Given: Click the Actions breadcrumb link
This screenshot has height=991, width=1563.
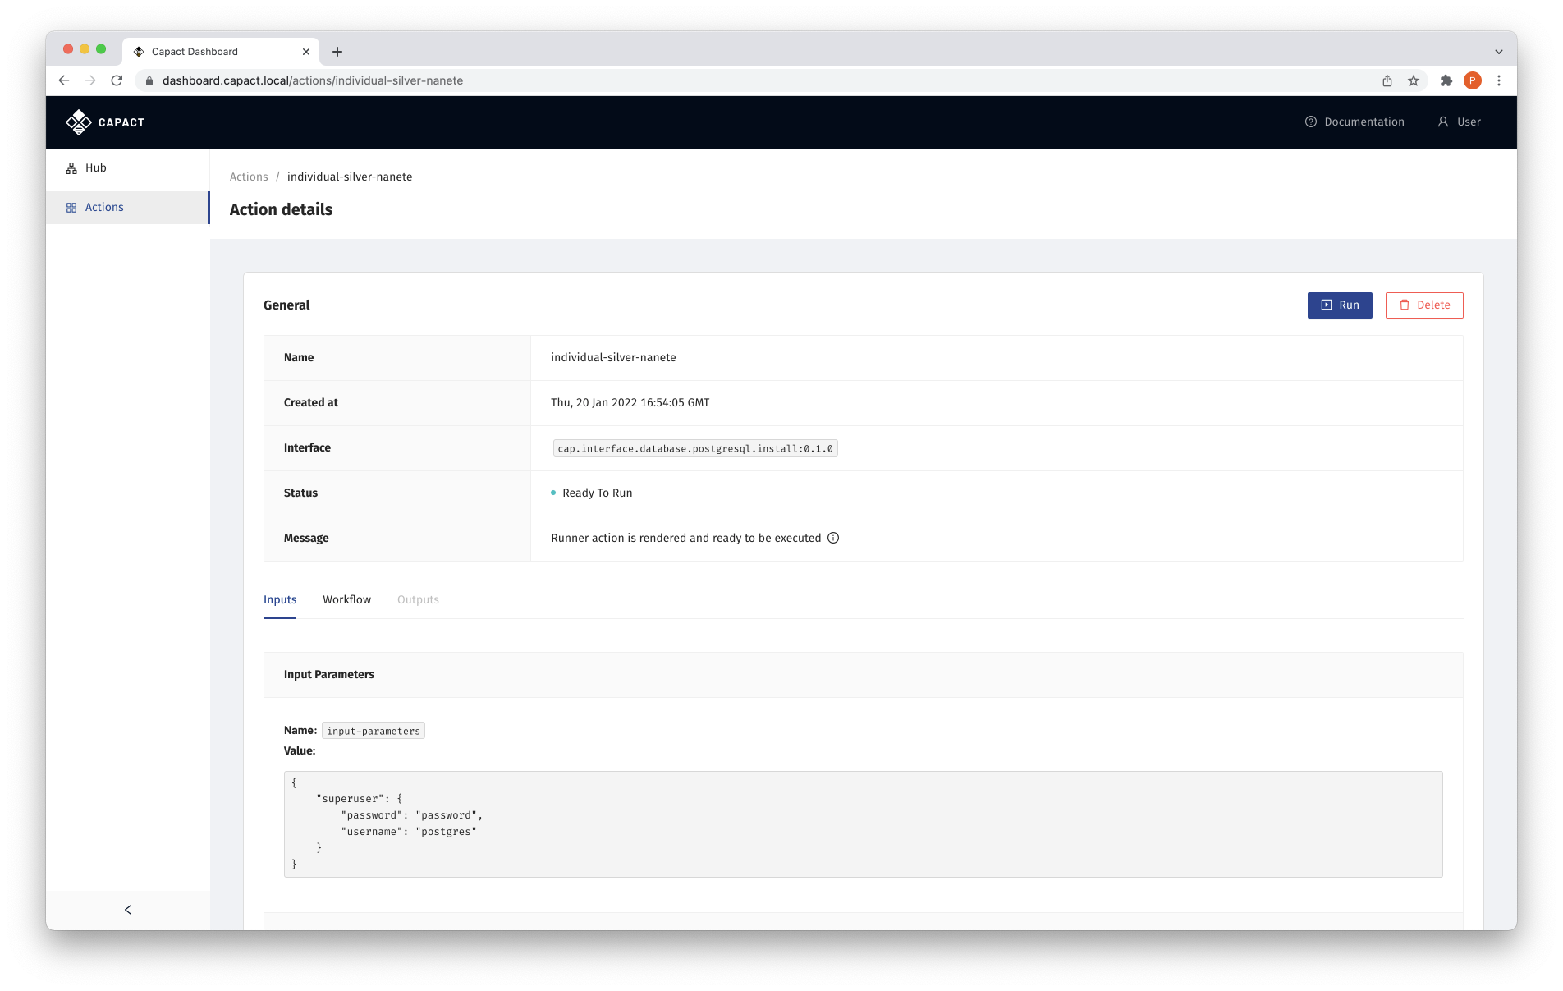Looking at the screenshot, I should coord(249,177).
